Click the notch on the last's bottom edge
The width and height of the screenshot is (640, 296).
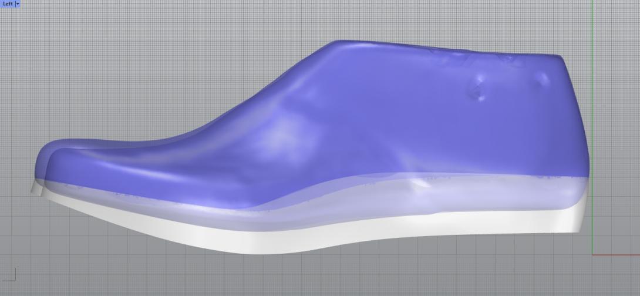pyautogui.click(x=419, y=184)
